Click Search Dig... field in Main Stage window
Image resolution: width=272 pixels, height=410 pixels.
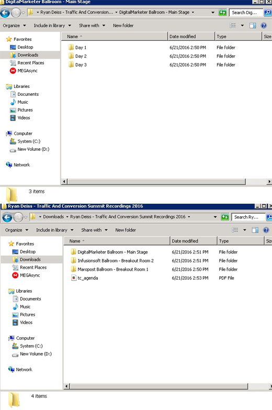(x=246, y=12)
